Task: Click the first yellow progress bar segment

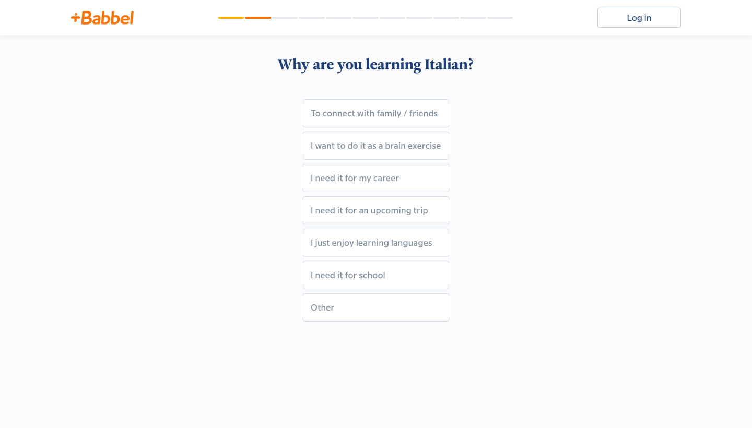Action: [231, 18]
